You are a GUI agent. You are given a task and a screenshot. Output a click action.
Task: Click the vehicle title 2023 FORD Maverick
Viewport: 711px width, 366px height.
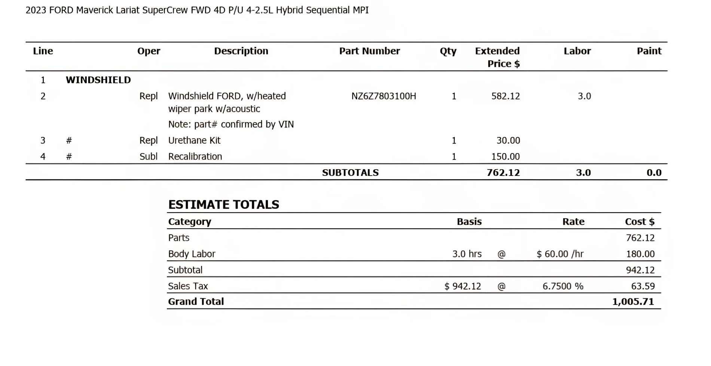pyautogui.click(x=197, y=10)
